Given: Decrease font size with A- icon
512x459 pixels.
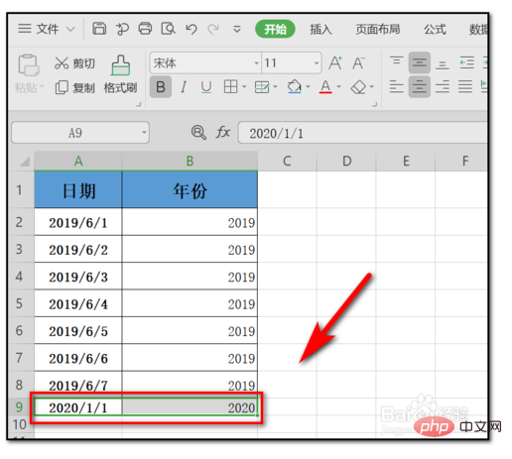Looking at the screenshot, I should [x=358, y=62].
